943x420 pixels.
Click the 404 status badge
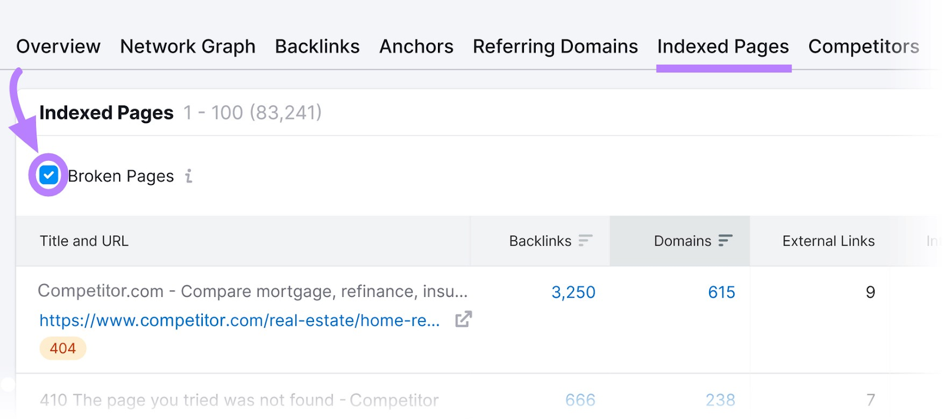pyautogui.click(x=62, y=348)
